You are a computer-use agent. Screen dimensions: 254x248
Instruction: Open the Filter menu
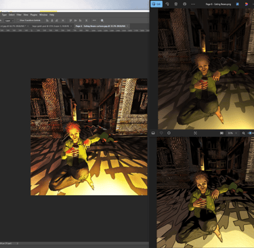(x=19, y=15)
